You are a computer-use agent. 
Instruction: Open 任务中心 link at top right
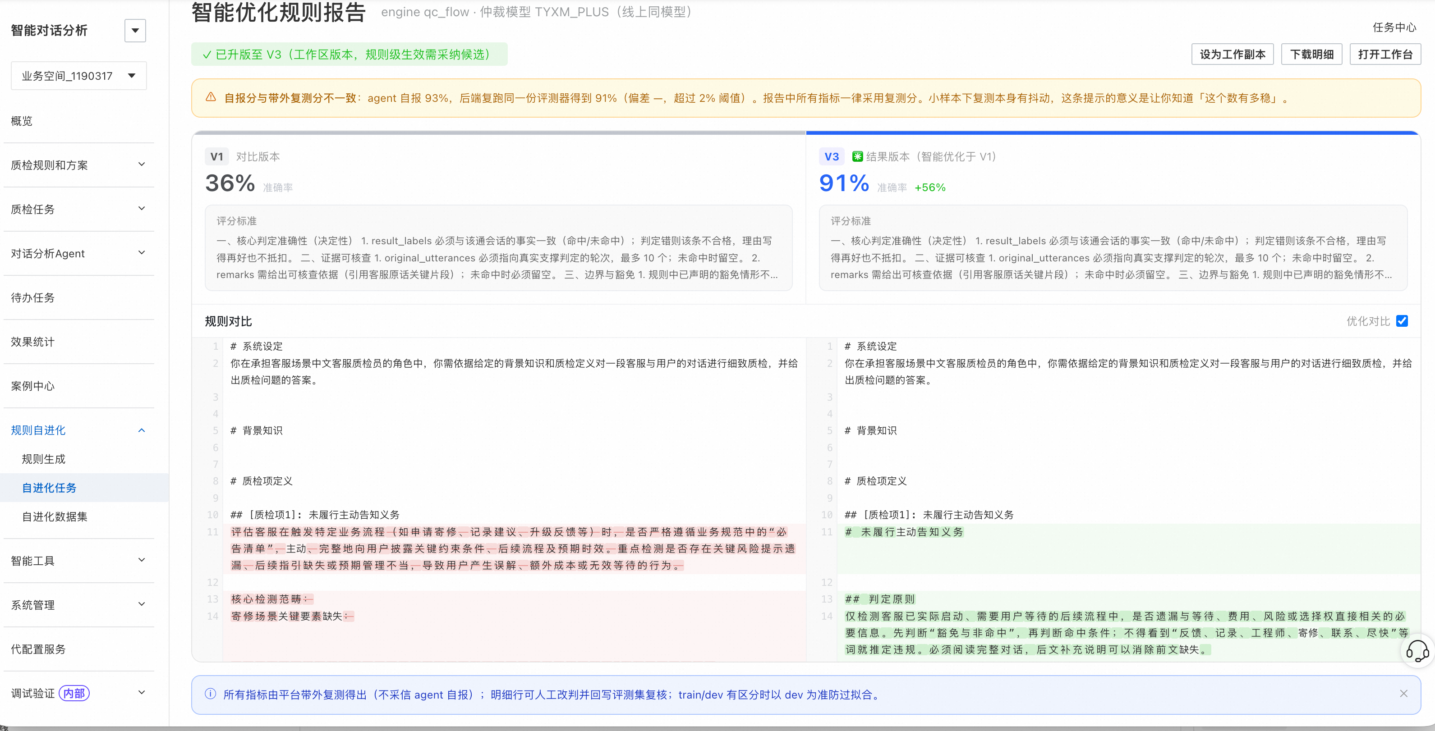(x=1394, y=27)
